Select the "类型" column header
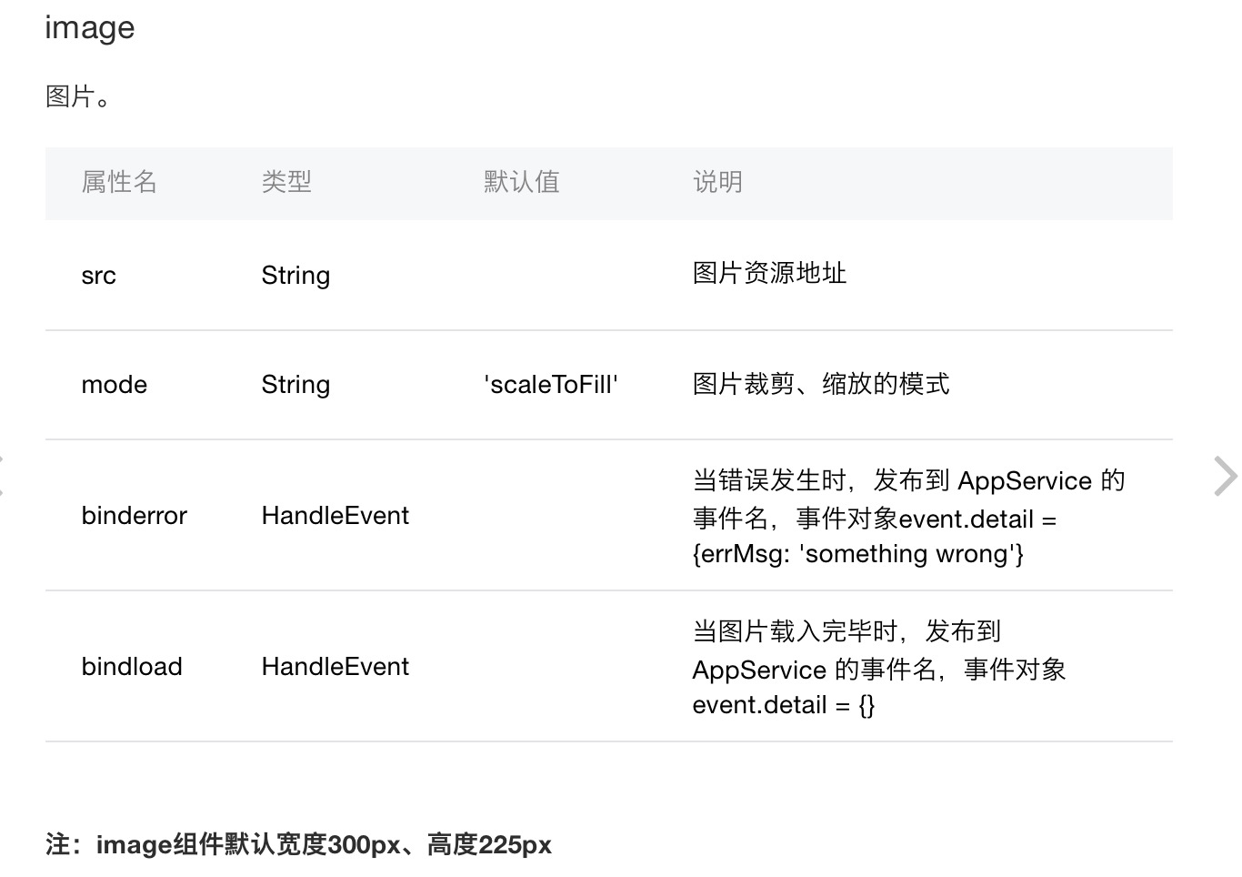This screenshot has width=1242, height=877. tap(286, 182)
